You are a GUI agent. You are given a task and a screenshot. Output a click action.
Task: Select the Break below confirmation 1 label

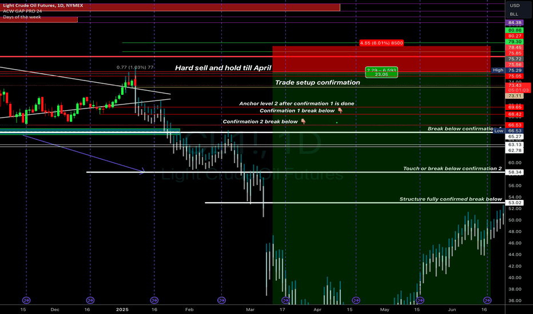pyautogui.click(x=464, y=128)
